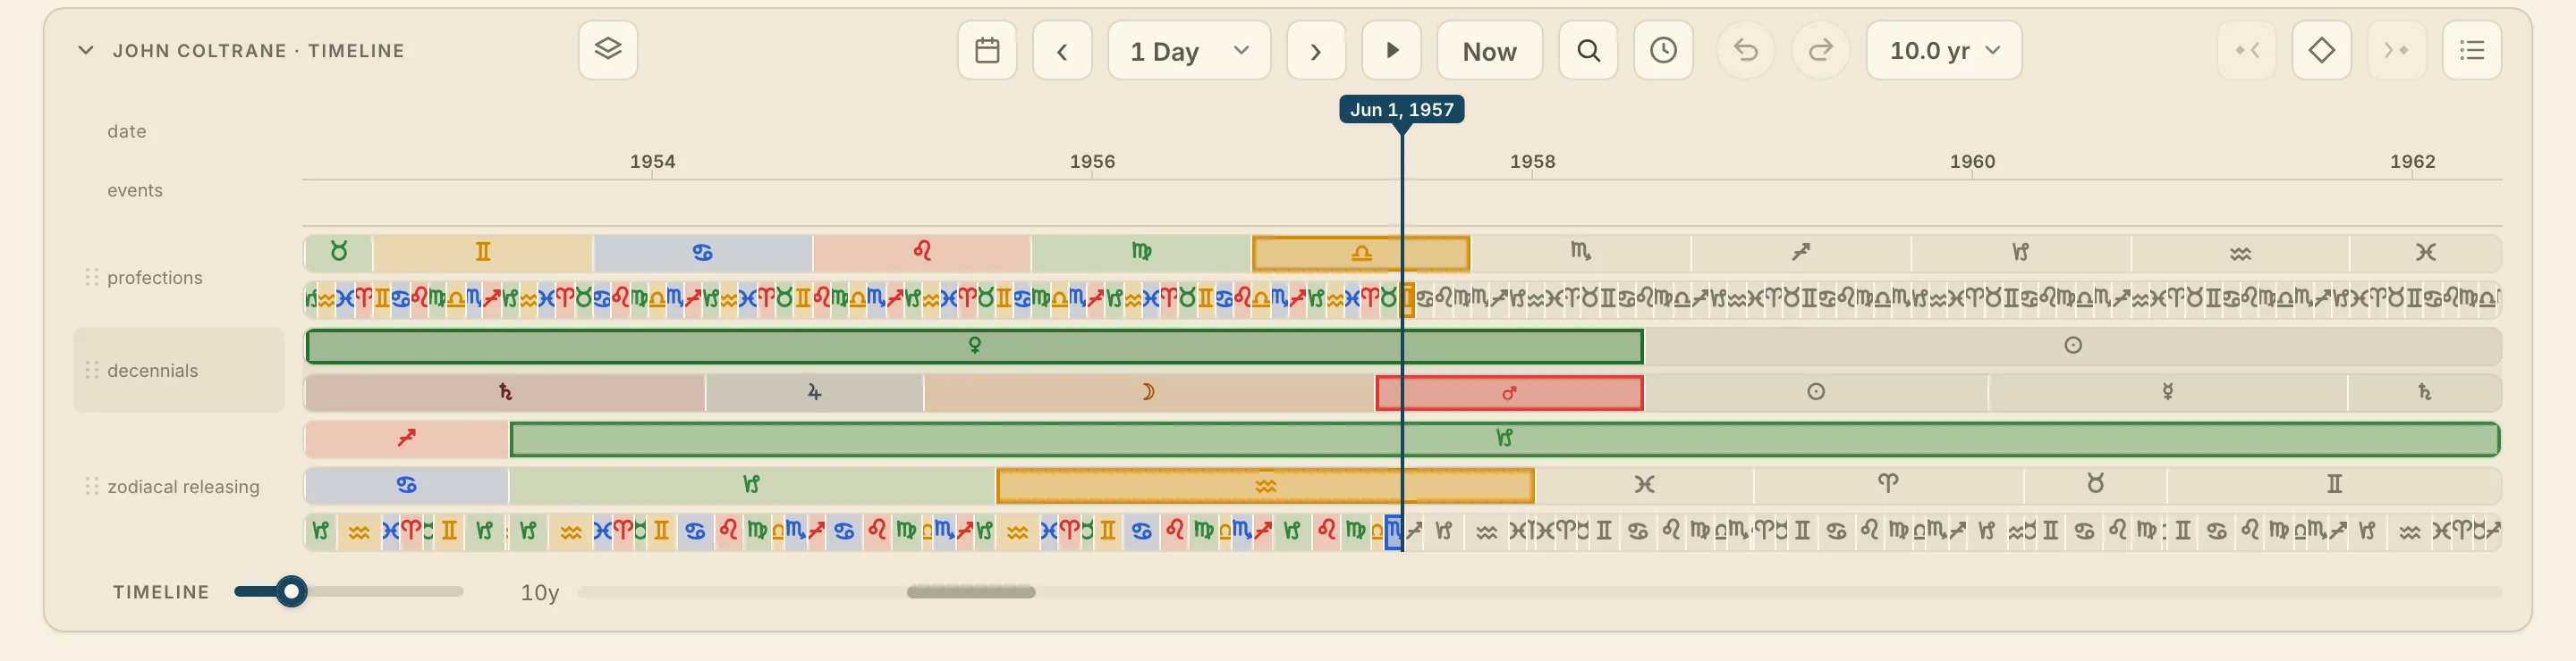Select the Moon decennial sub-period
The image size is (2576, 661).
(x=1149, y=392)
